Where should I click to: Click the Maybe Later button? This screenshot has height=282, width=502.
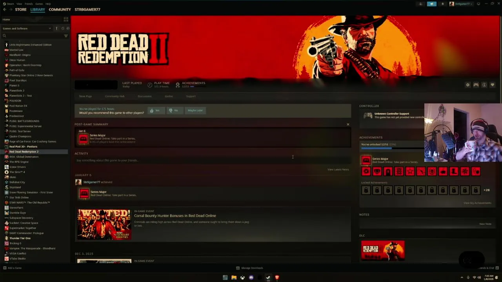point(195,110)
